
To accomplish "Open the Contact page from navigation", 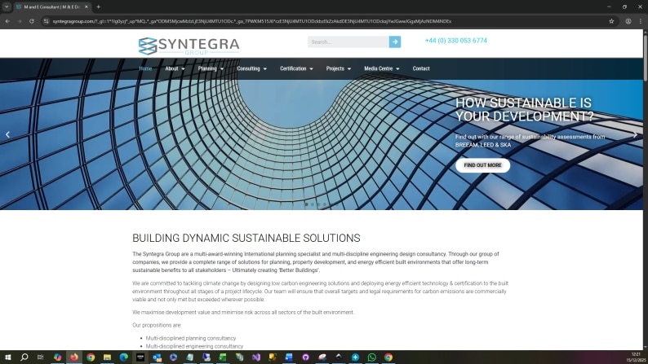I will coord(421,69).
